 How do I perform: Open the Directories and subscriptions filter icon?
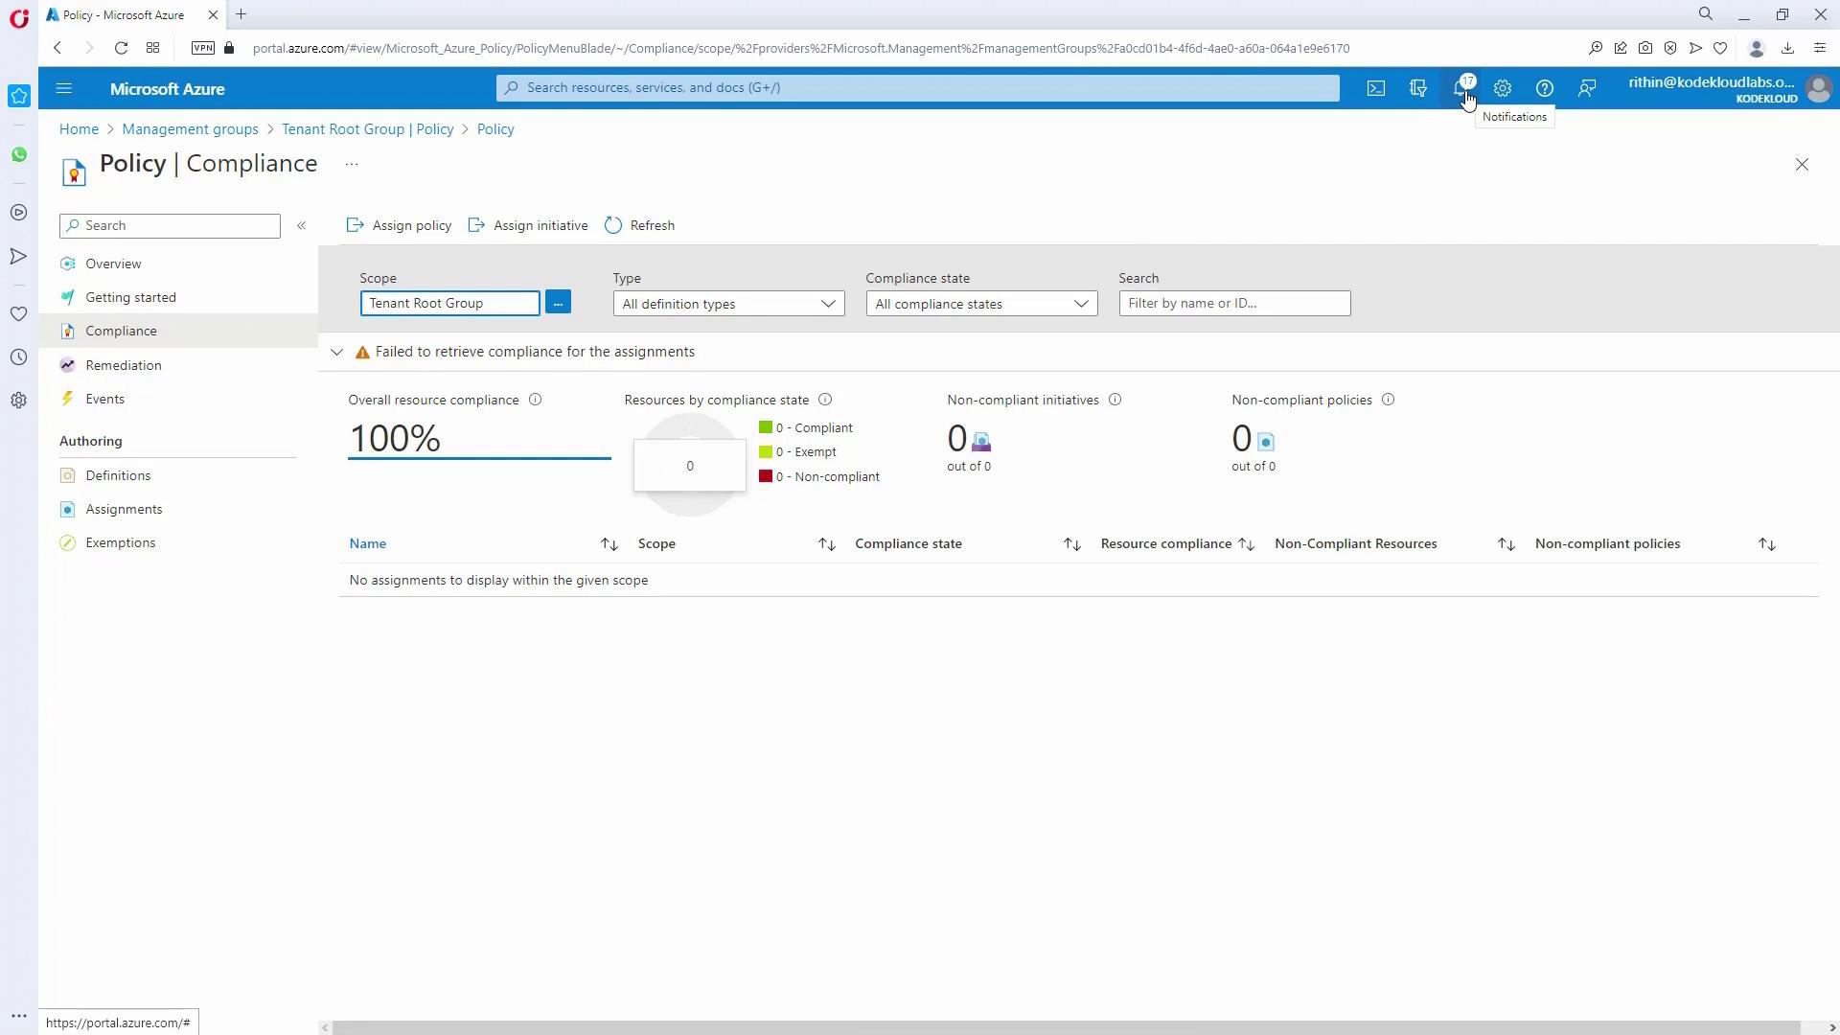tap(1418, 88)
